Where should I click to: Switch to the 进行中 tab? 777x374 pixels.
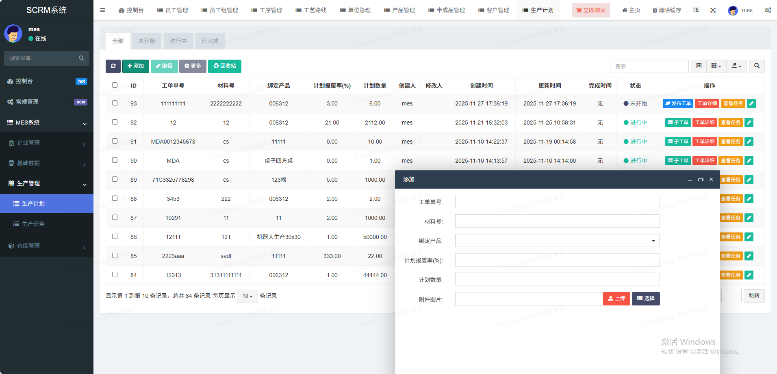pyautogui.click(x=178, y=41)
